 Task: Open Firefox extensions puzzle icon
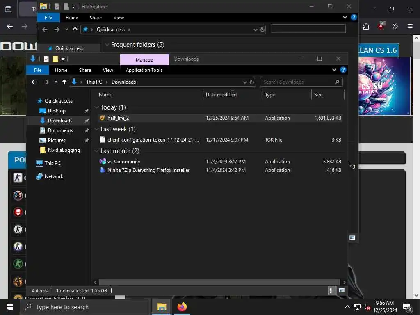point(366,26)
